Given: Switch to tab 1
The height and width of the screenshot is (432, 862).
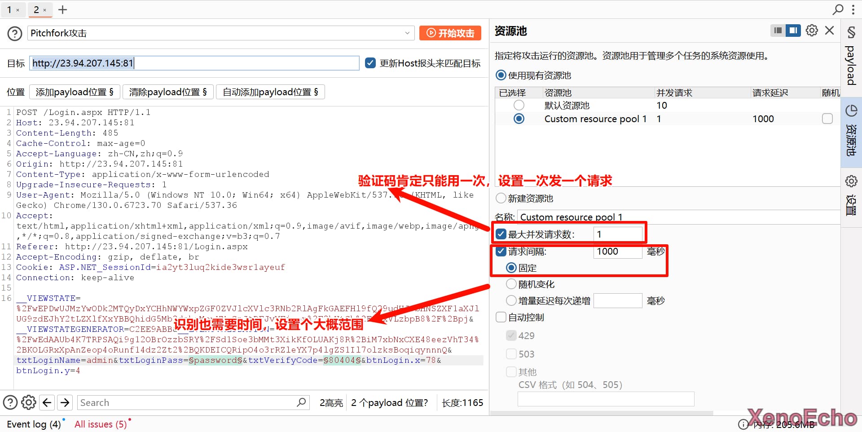Looking at the screenshot, I should point(9,10).
